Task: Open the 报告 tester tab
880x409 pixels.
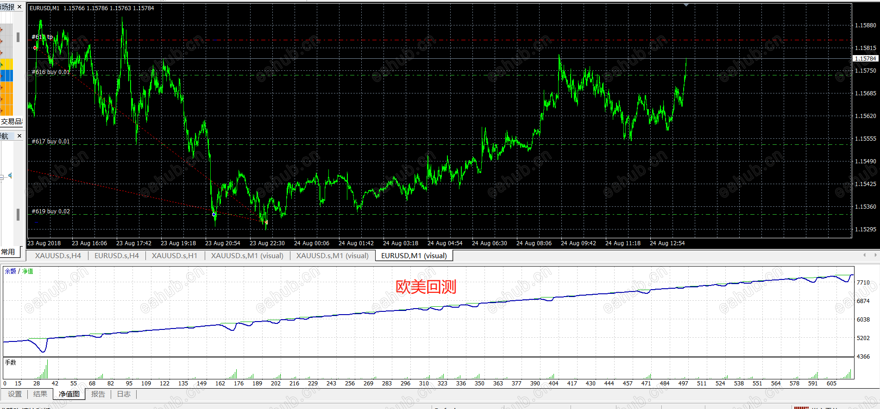Action: pos(98,394)
